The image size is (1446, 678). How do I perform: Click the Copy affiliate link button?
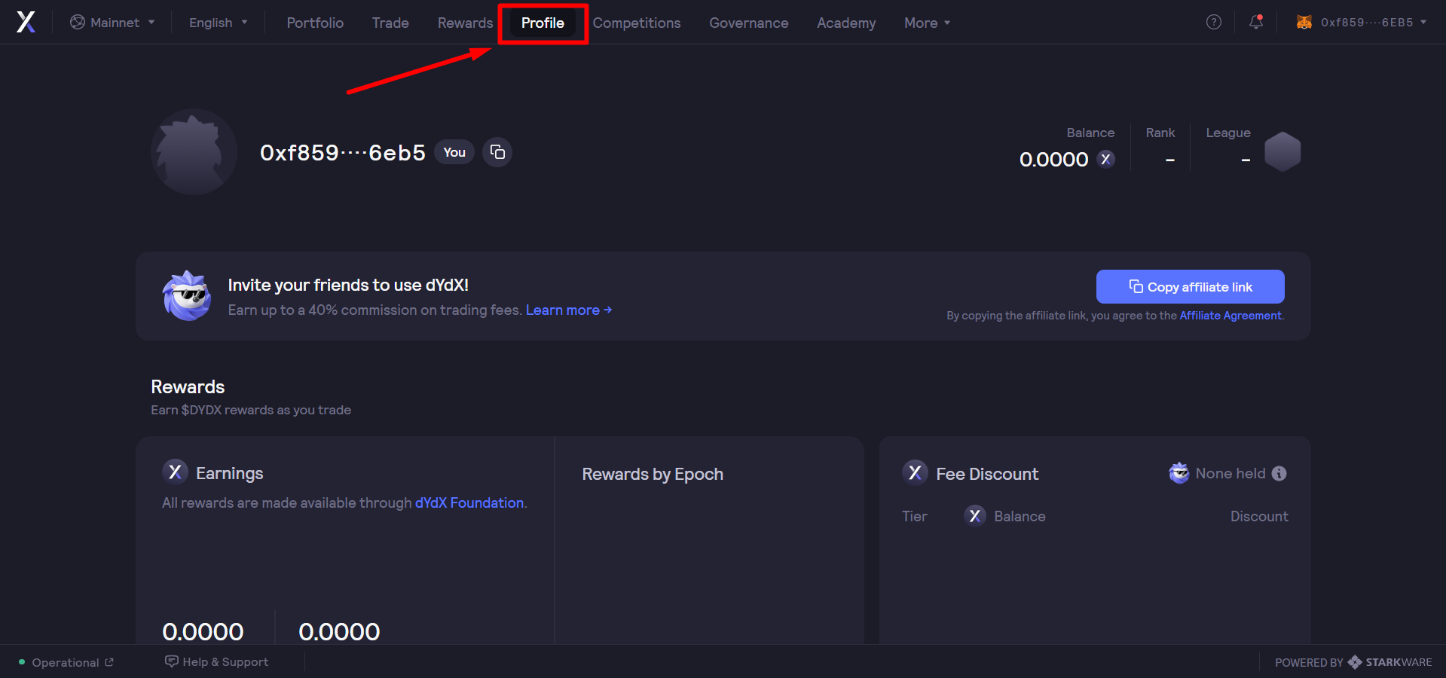[x=1190, y=286]
